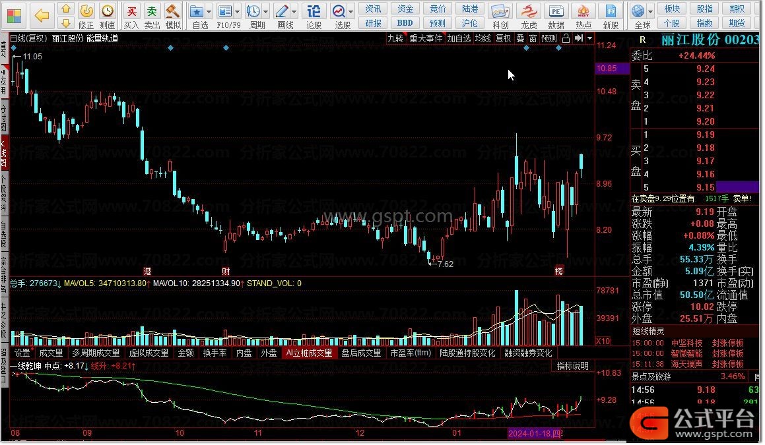Image resolution: width=765 pixels, height=445 pixels.
Task: Click the lock icon in chart toolbar
Action: point(566,38)
